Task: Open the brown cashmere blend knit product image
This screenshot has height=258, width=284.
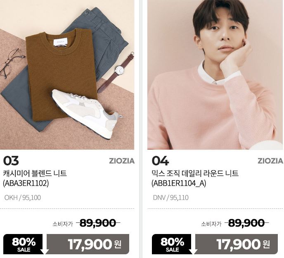Action: click(67, 75)
